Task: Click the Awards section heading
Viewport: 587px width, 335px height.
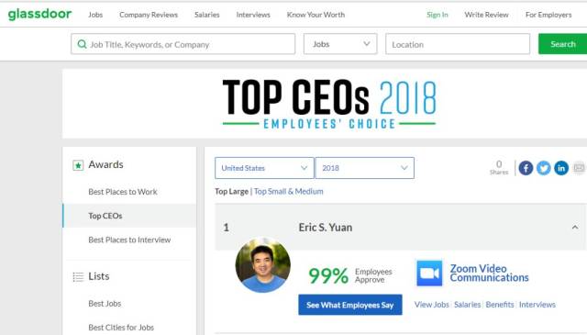Action: pos(105,164)
